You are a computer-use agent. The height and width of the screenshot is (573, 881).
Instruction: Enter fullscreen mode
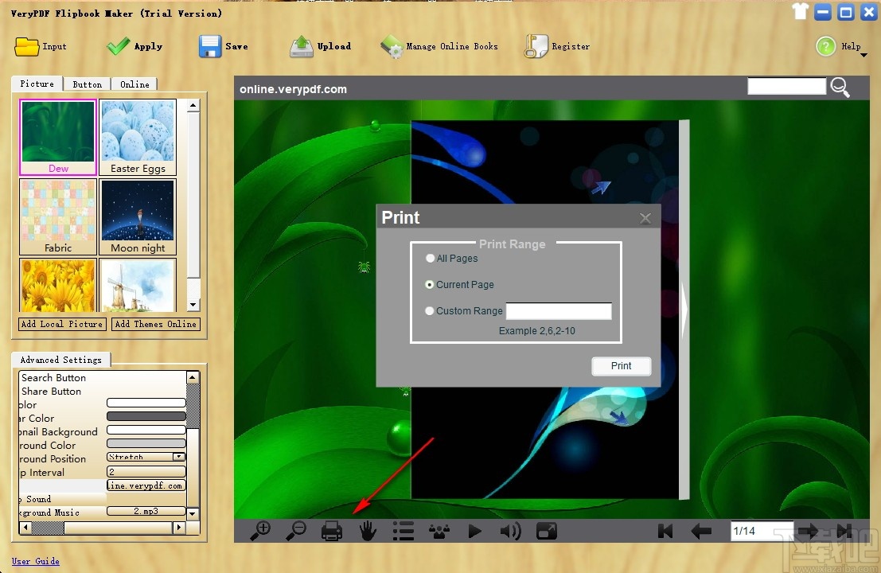click(546, 530)
